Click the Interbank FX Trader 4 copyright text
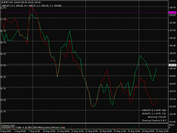Viewport: 177px width, 133px height. point(33,127)
